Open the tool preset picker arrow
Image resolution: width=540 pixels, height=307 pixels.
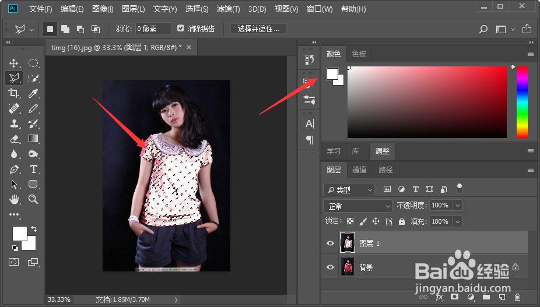click(31, 30)
